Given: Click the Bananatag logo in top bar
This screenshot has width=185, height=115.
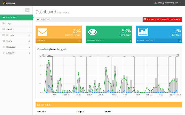Looking at the screenshot, I should click(x=9, y=3).
